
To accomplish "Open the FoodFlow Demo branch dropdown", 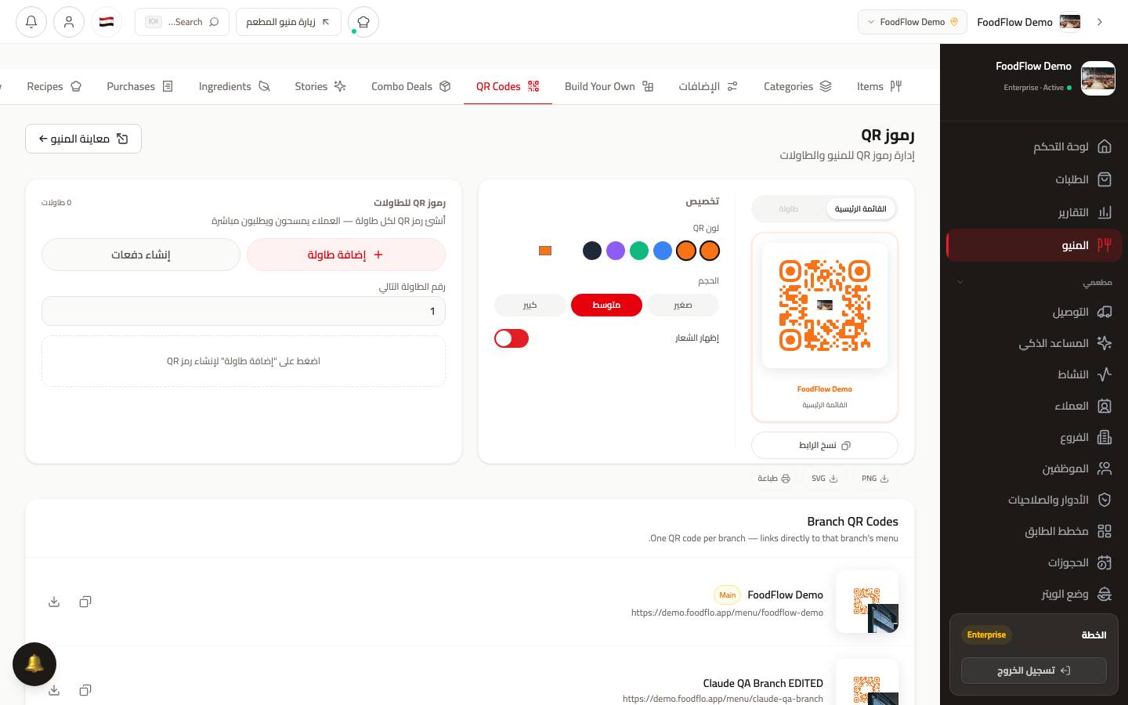I will point(913,22).
